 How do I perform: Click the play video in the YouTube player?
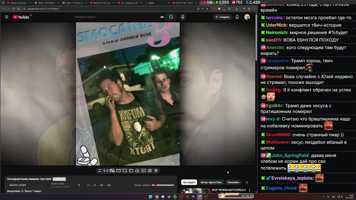(128, 94)
